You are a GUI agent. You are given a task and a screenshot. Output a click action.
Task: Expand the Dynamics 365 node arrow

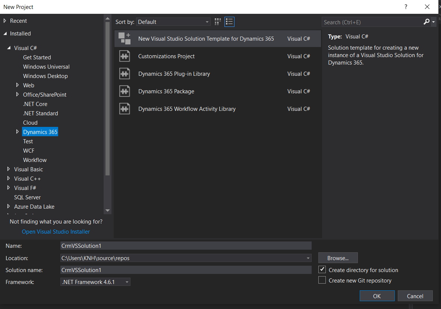point(18,131)
